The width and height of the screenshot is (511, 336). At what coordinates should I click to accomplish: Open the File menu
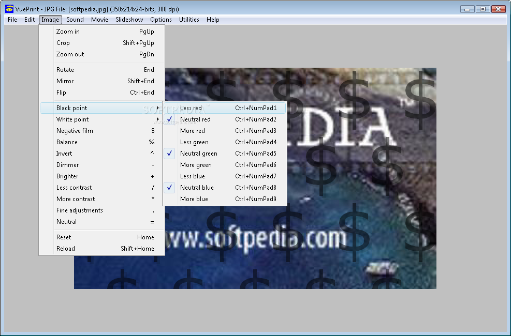(12, 20)
